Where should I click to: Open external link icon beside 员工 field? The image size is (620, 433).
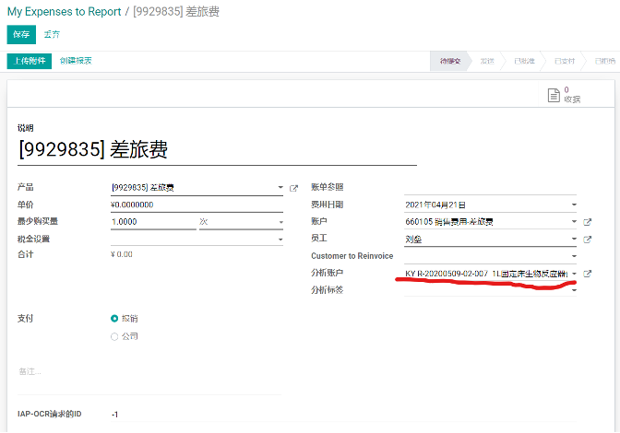pyautogui.click(x=587, y=240)
